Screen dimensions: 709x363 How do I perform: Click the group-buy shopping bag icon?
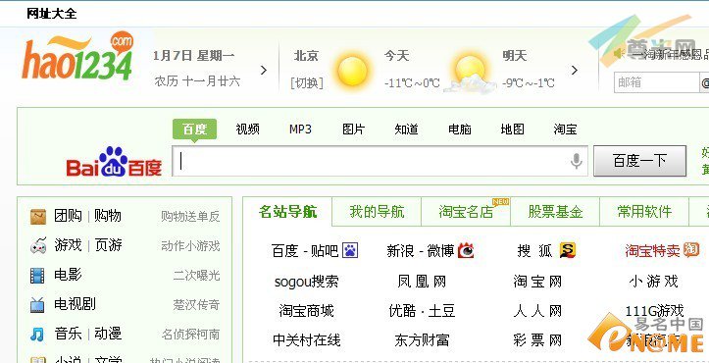coord(38,217)
